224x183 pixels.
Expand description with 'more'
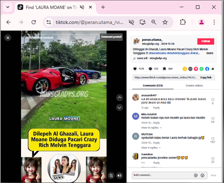tap(210, 53)
